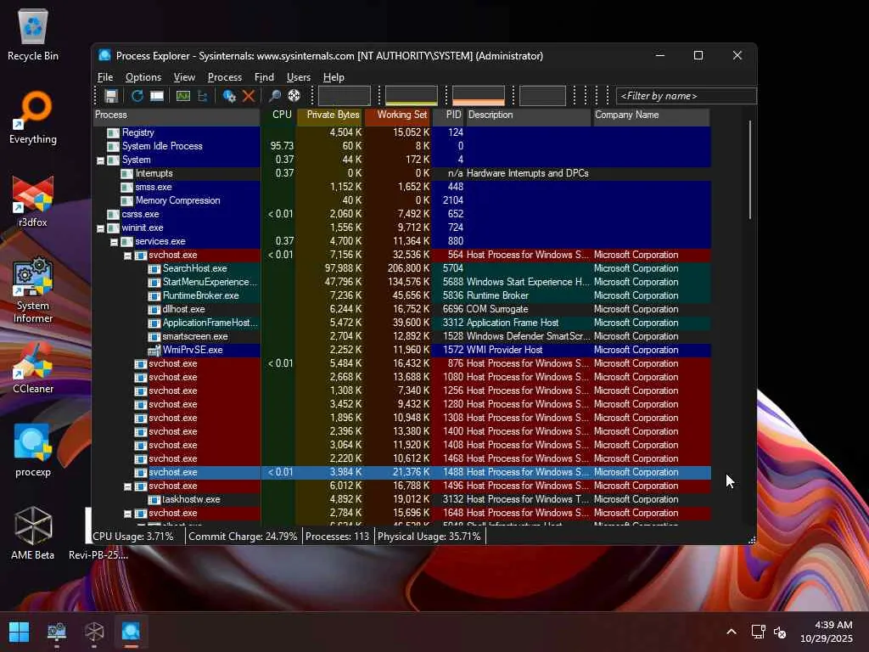This screenshot has height=652, width=869.
Task: Sort by Company Name column header
Action: coord(651,115)
